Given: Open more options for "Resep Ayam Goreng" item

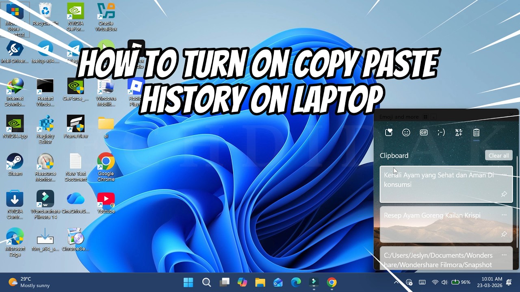Looking at the screenshot, I should [504, 215].
